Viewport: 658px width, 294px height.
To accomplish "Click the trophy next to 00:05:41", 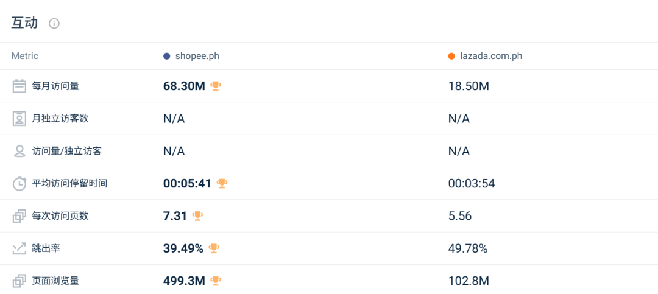I will (222, 183).
